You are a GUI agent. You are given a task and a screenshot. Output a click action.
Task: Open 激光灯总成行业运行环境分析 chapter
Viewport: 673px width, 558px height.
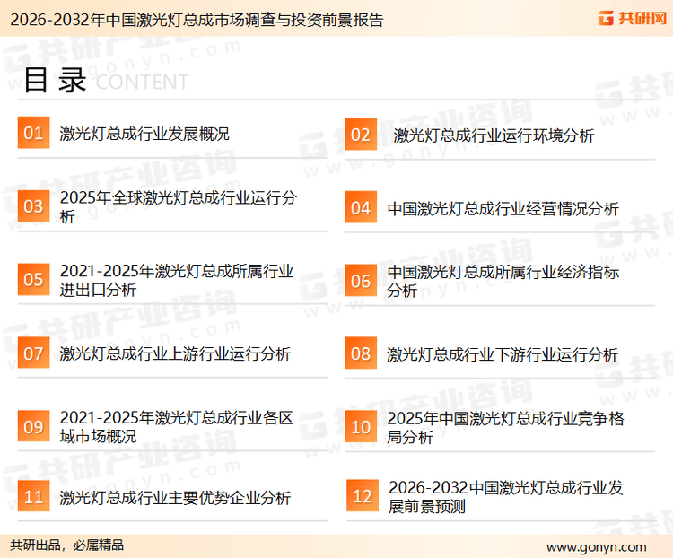(494, 135)
